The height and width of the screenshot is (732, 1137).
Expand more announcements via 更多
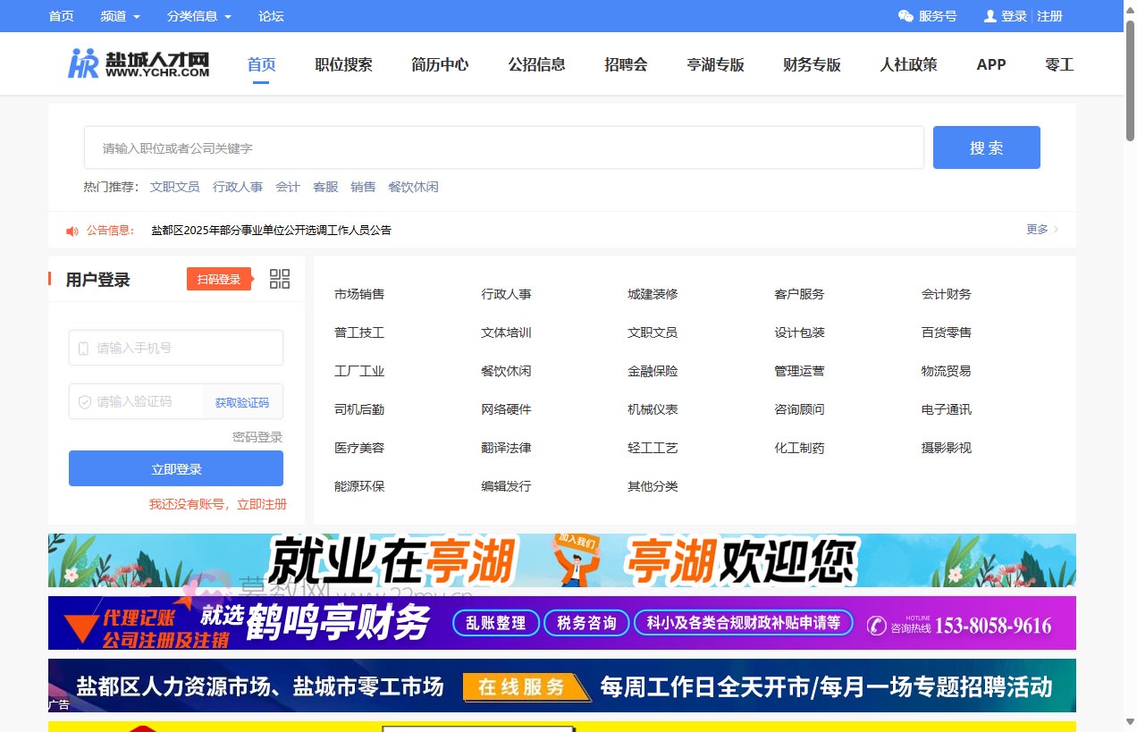(x=1037, y=230)
